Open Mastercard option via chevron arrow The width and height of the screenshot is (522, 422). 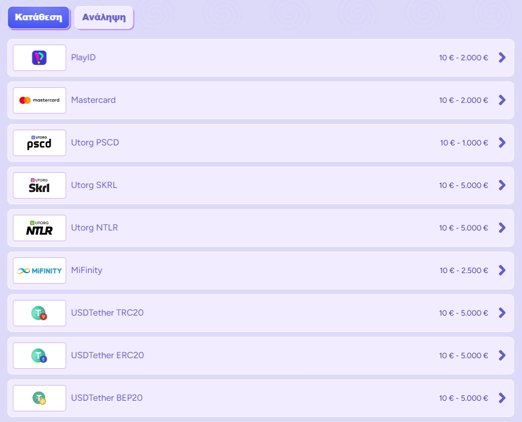502,100
